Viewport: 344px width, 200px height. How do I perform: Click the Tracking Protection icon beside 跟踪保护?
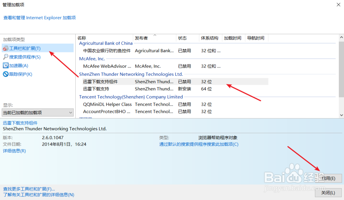(6, 74)
